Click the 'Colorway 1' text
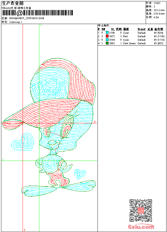 [x=16, y=22]
